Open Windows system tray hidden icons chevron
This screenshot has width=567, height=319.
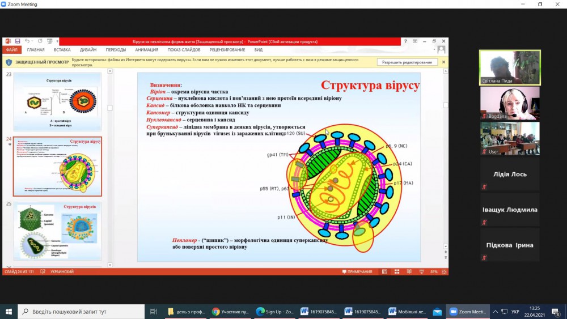pos(496,312)
